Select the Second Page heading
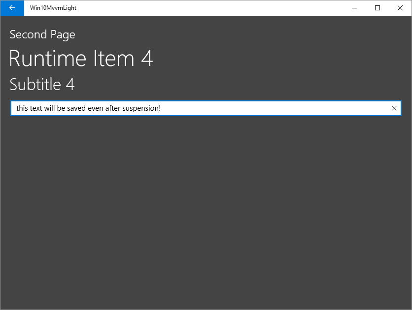The height and width of the screenshot is (310, 412). (42, 34)
